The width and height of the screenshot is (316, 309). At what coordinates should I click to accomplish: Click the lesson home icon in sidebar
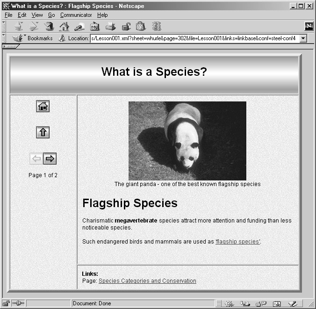pyautogui.click(x=43, y=107)
